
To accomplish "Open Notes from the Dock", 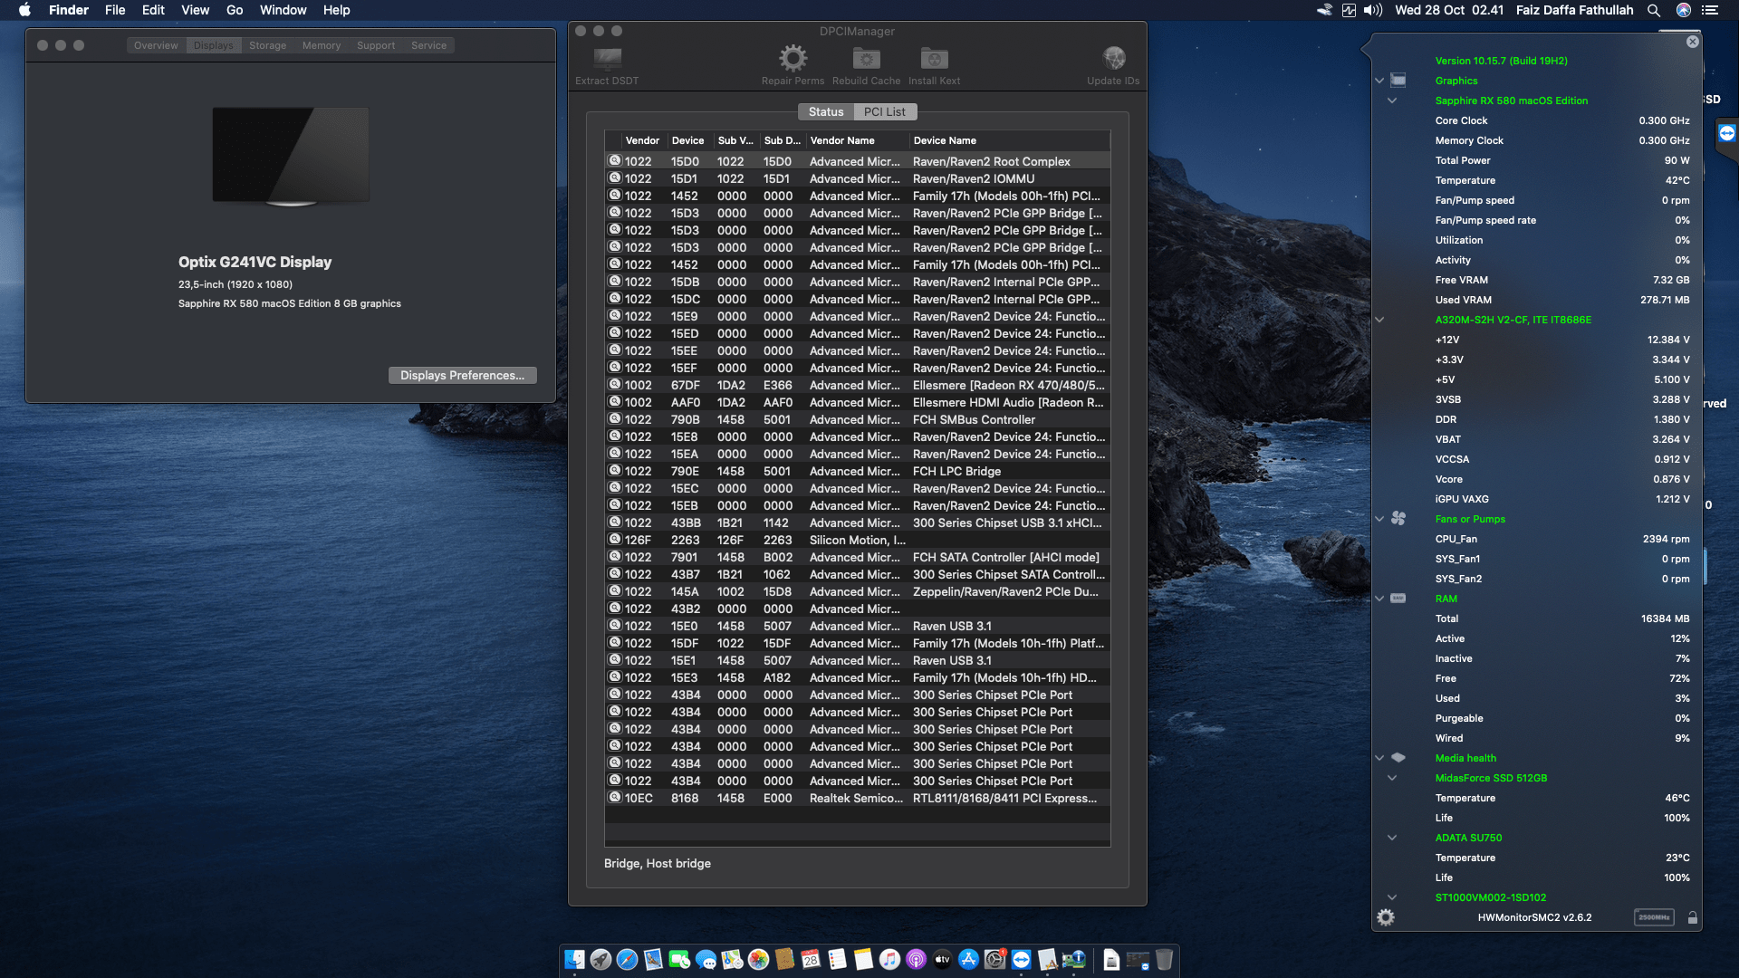I will [863, 960].
